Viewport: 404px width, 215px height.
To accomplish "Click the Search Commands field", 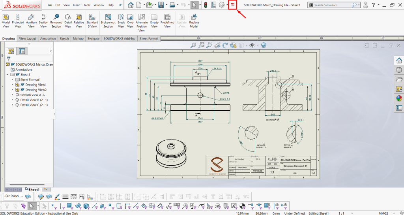I will click(x=332, y=5).
